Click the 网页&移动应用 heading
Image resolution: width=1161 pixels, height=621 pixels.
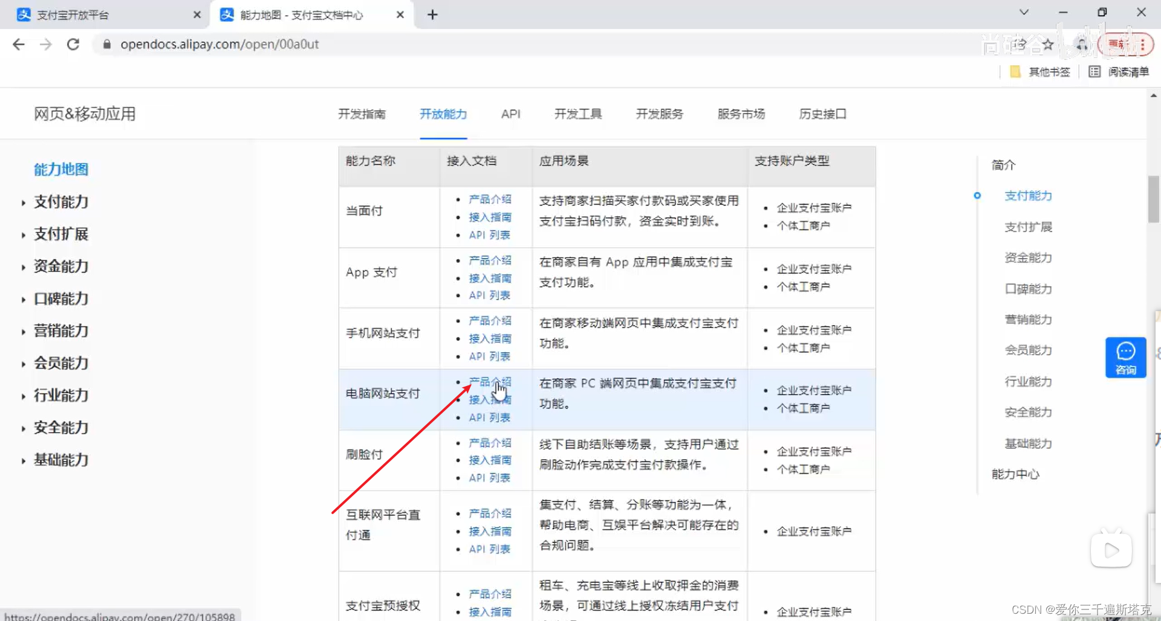[85, 114]
